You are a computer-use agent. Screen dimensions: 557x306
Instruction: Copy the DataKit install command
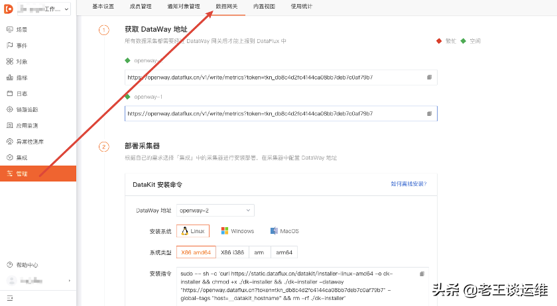pos(422,274)
